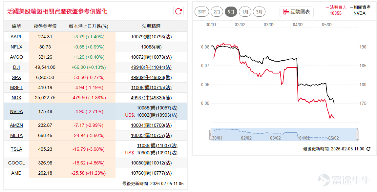
Task: Open bull contract 49939(牛) for SPX
Action: (x=141, y=77)
